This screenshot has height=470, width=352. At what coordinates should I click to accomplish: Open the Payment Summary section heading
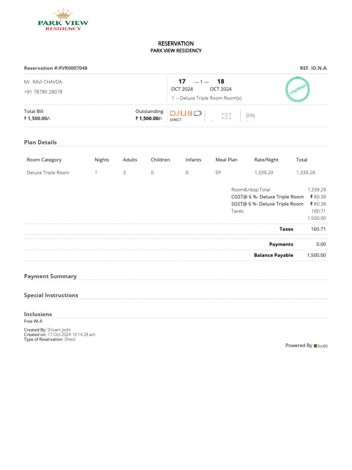[x=50, y=276]
